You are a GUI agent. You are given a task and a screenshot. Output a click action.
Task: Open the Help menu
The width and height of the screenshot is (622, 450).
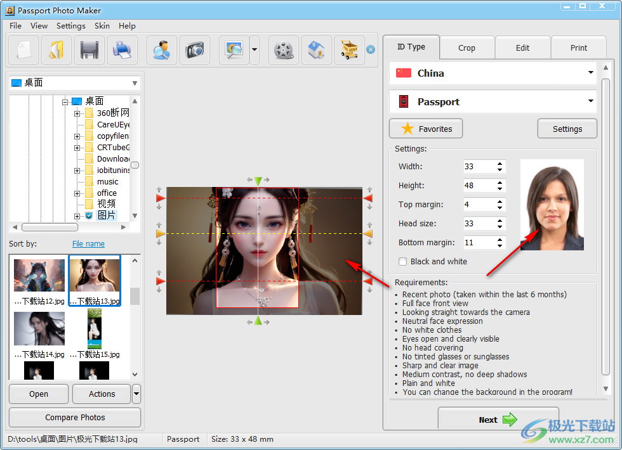(x=127, y=26)
